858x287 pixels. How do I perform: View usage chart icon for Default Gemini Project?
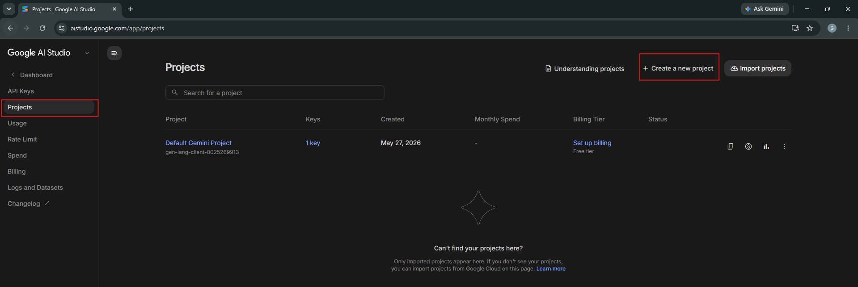click(766, 146)
